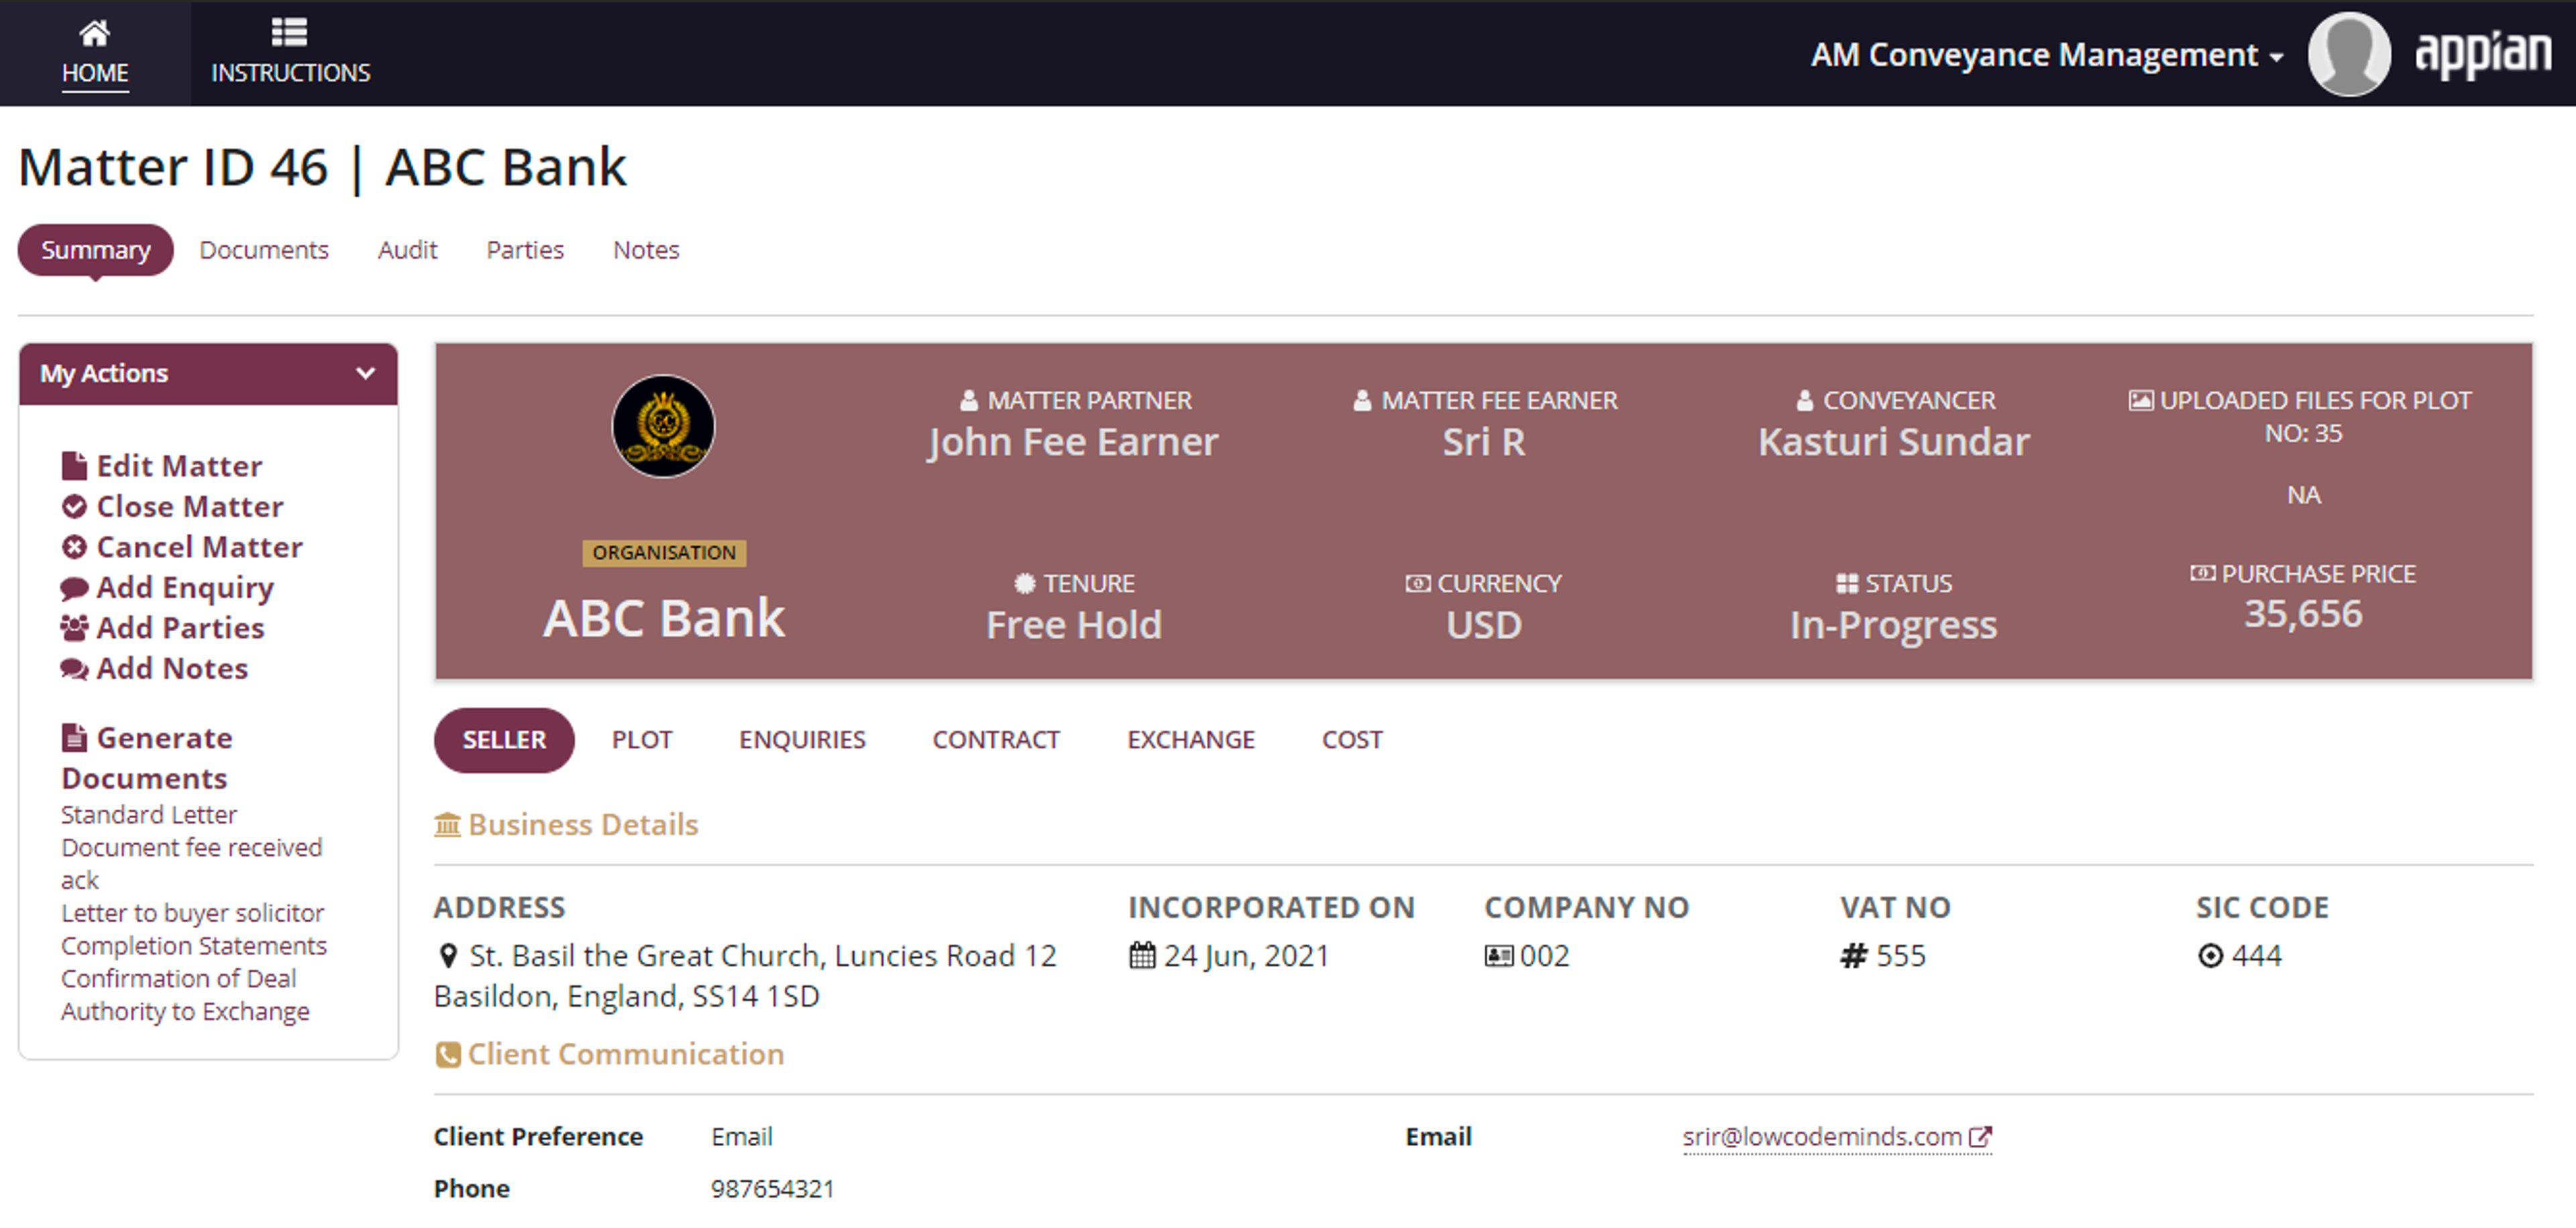Generate Document fee received ack
Screen dimensions: 2576x1228
tap(192, 864)
